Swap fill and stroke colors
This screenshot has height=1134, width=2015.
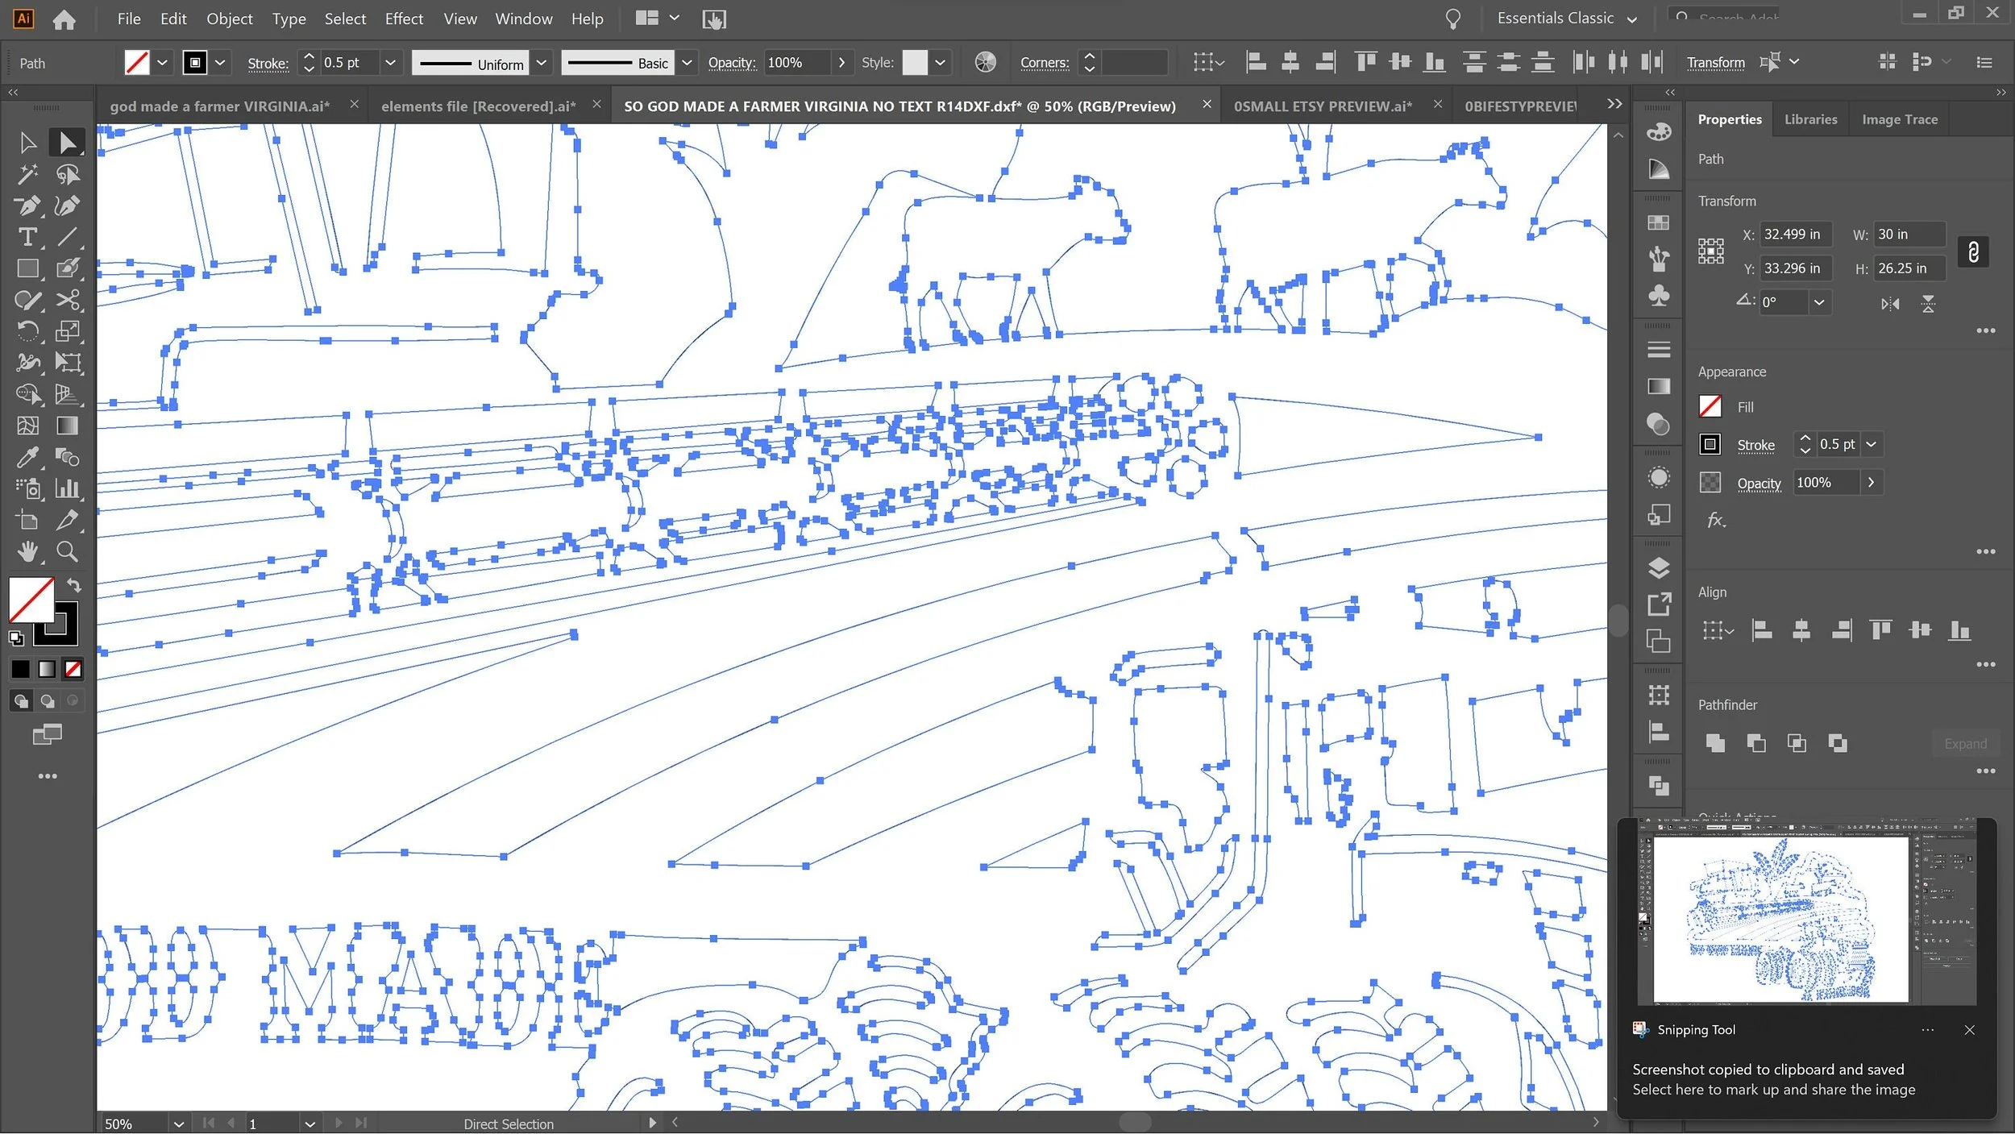tap(73, 584)
